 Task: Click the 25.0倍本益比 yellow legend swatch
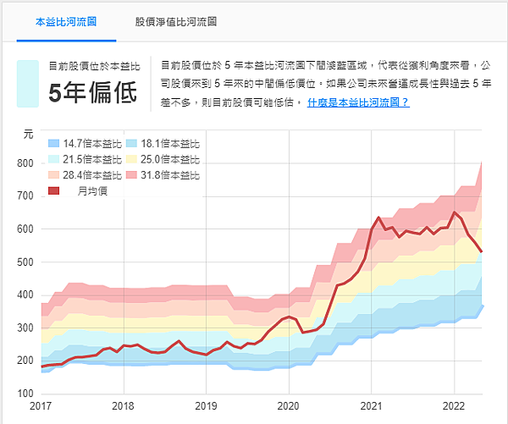coord(132,159)
